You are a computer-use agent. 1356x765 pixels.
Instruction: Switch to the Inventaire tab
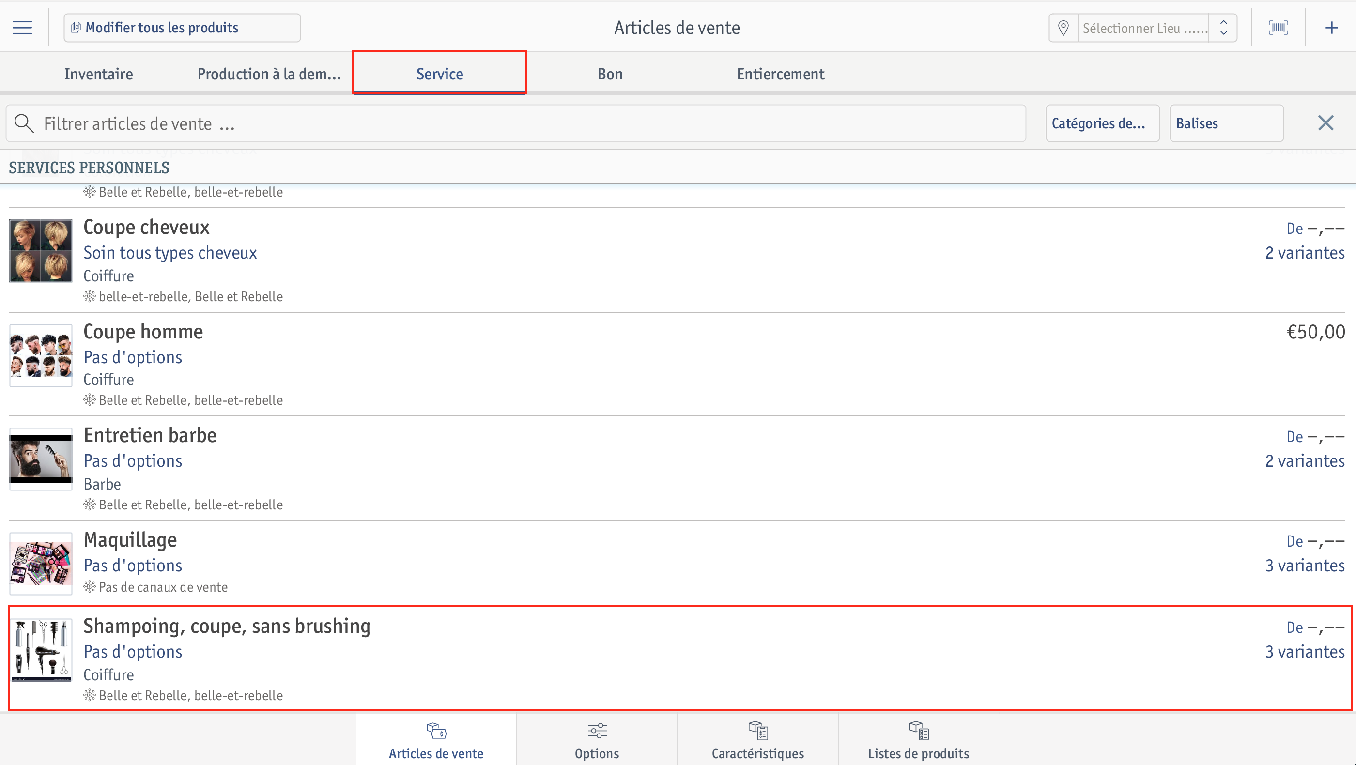pos(98,74)
